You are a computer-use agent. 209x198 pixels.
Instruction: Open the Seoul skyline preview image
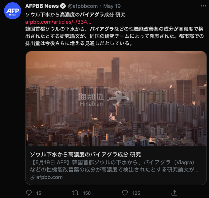click(116, 99)
